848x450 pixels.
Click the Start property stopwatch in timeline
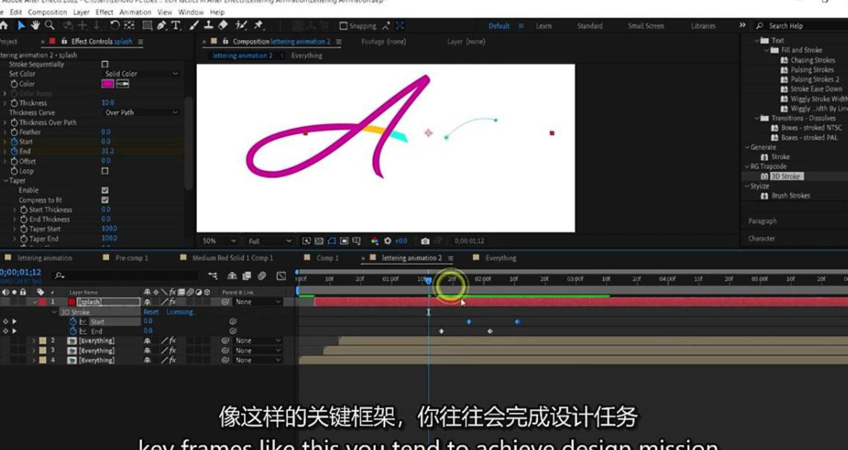(73, 322)
